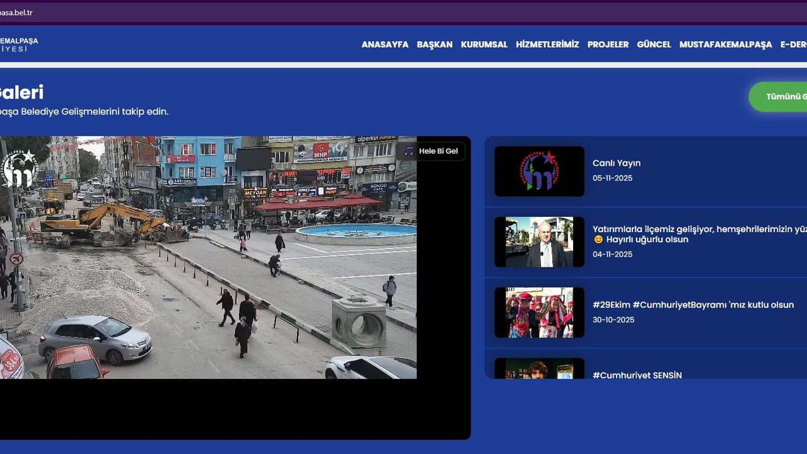The height and width of the screenshot is (454, 807).
Task: Click the browser address bar URL
Action: tap(16, 13)
